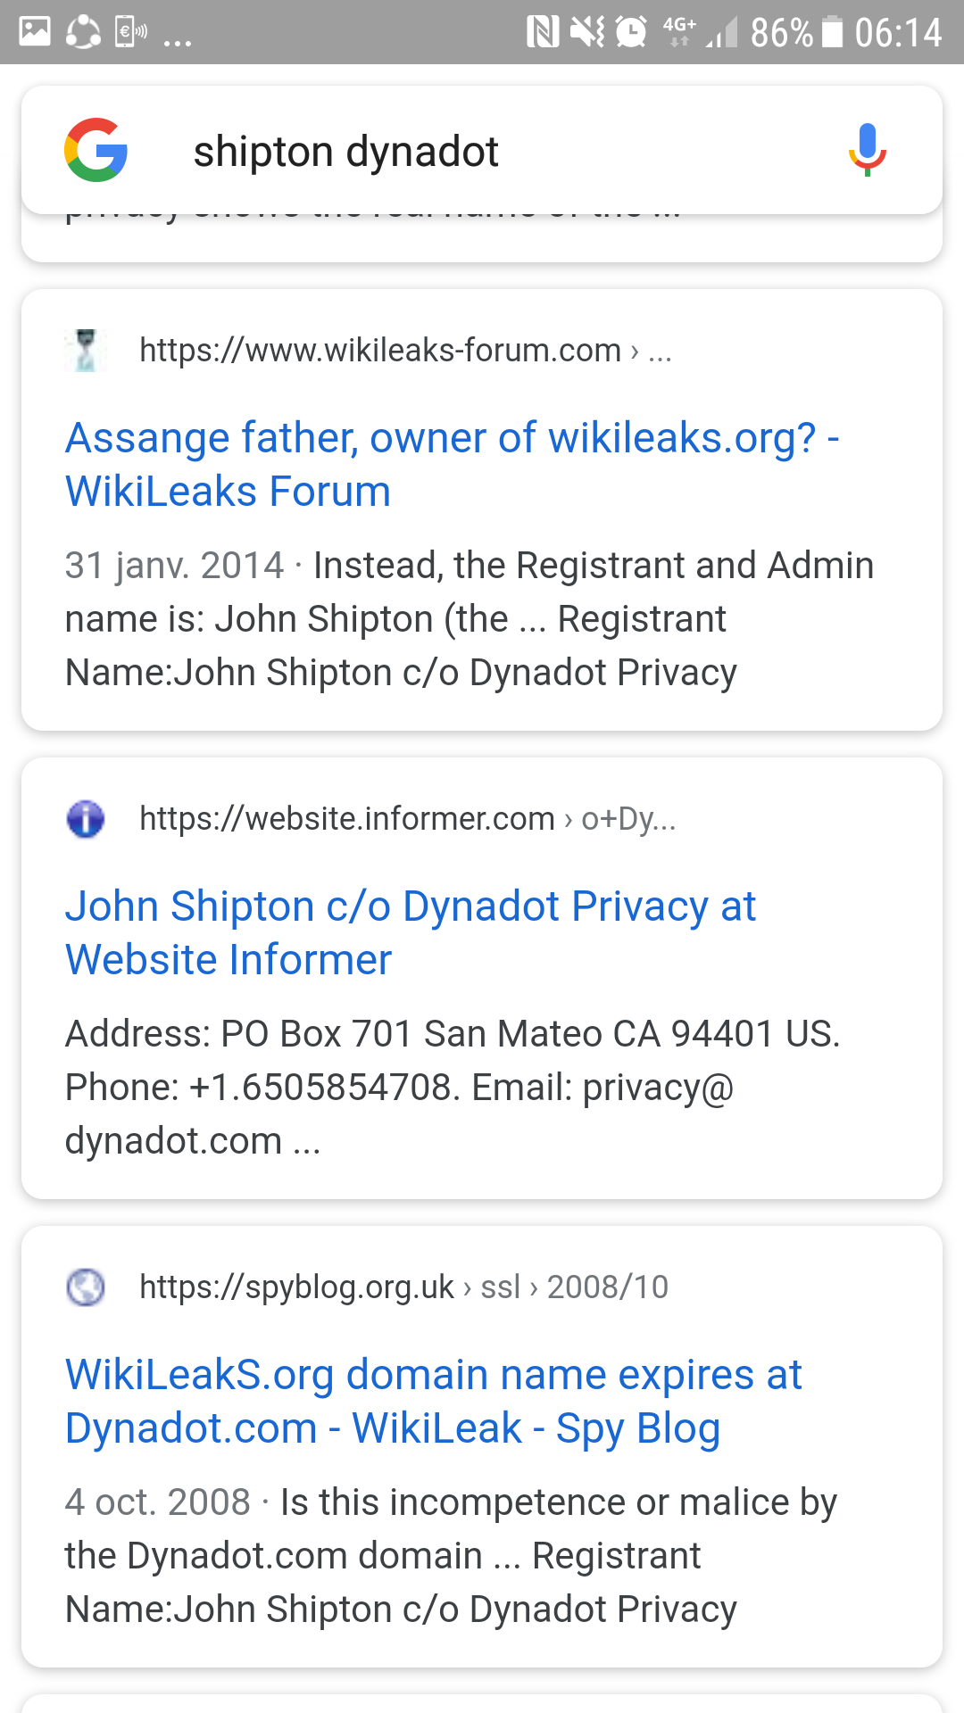Viewport: 964px width, 1713px height.
Task: Tap the 4G+ signal indicator
Action: pos(680,30)
